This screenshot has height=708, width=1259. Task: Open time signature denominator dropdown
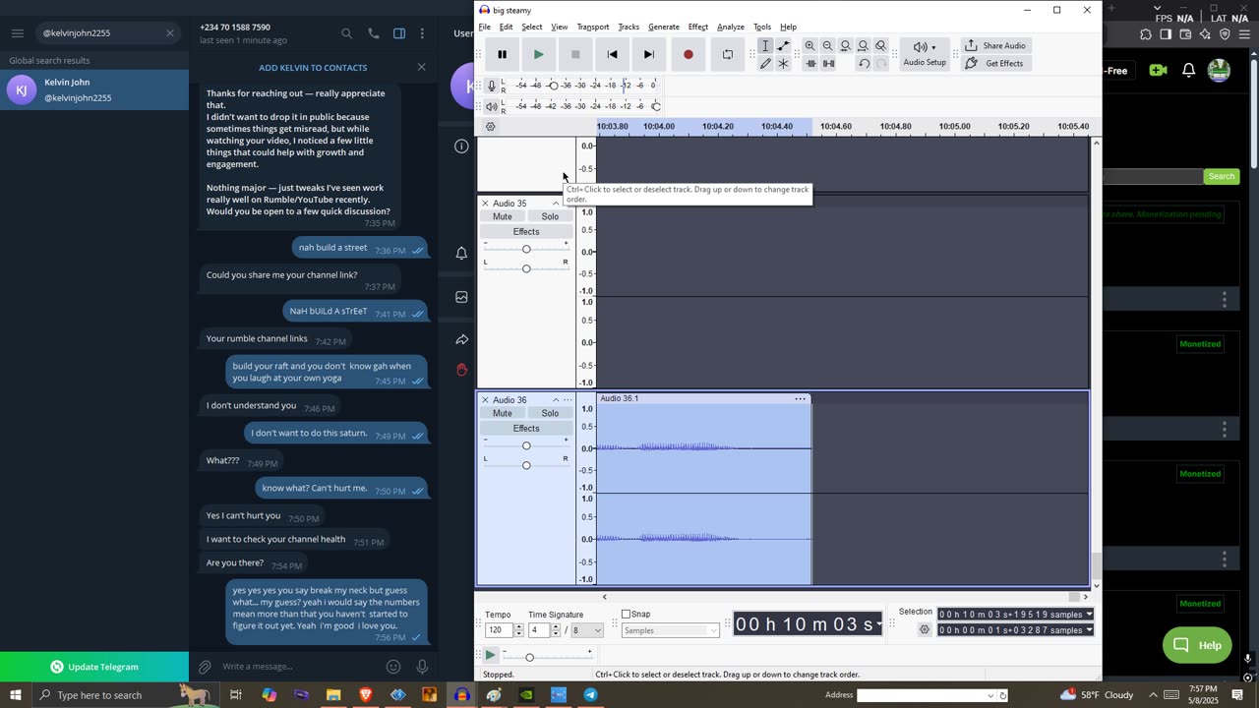[x=586, y=630]
